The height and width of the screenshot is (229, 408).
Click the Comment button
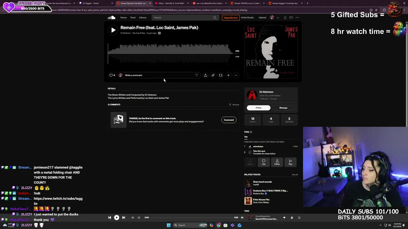click(229, 120)
